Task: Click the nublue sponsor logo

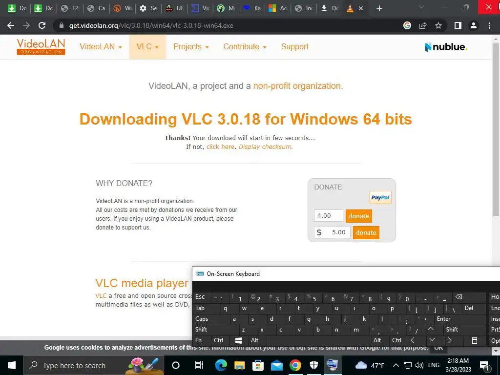Action: [446, 47]
